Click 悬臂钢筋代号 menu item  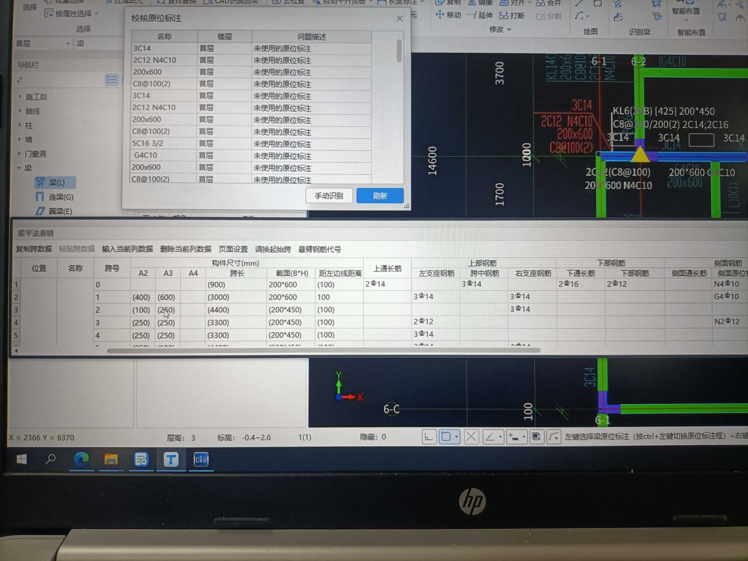click(x=319, y=249)
